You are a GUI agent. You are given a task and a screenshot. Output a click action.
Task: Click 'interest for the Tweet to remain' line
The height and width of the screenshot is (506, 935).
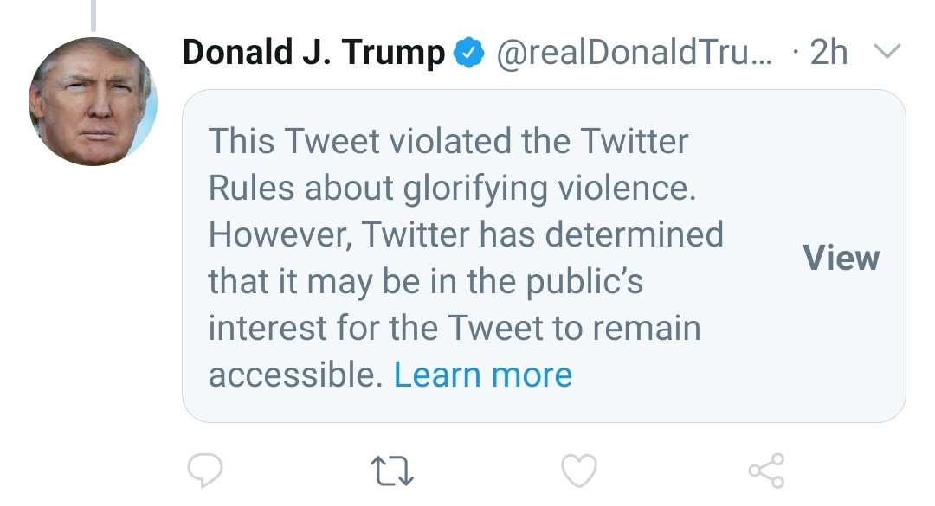455,328
